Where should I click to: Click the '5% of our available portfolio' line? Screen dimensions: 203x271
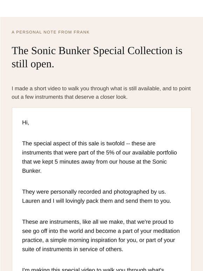(x=99, y=153)
